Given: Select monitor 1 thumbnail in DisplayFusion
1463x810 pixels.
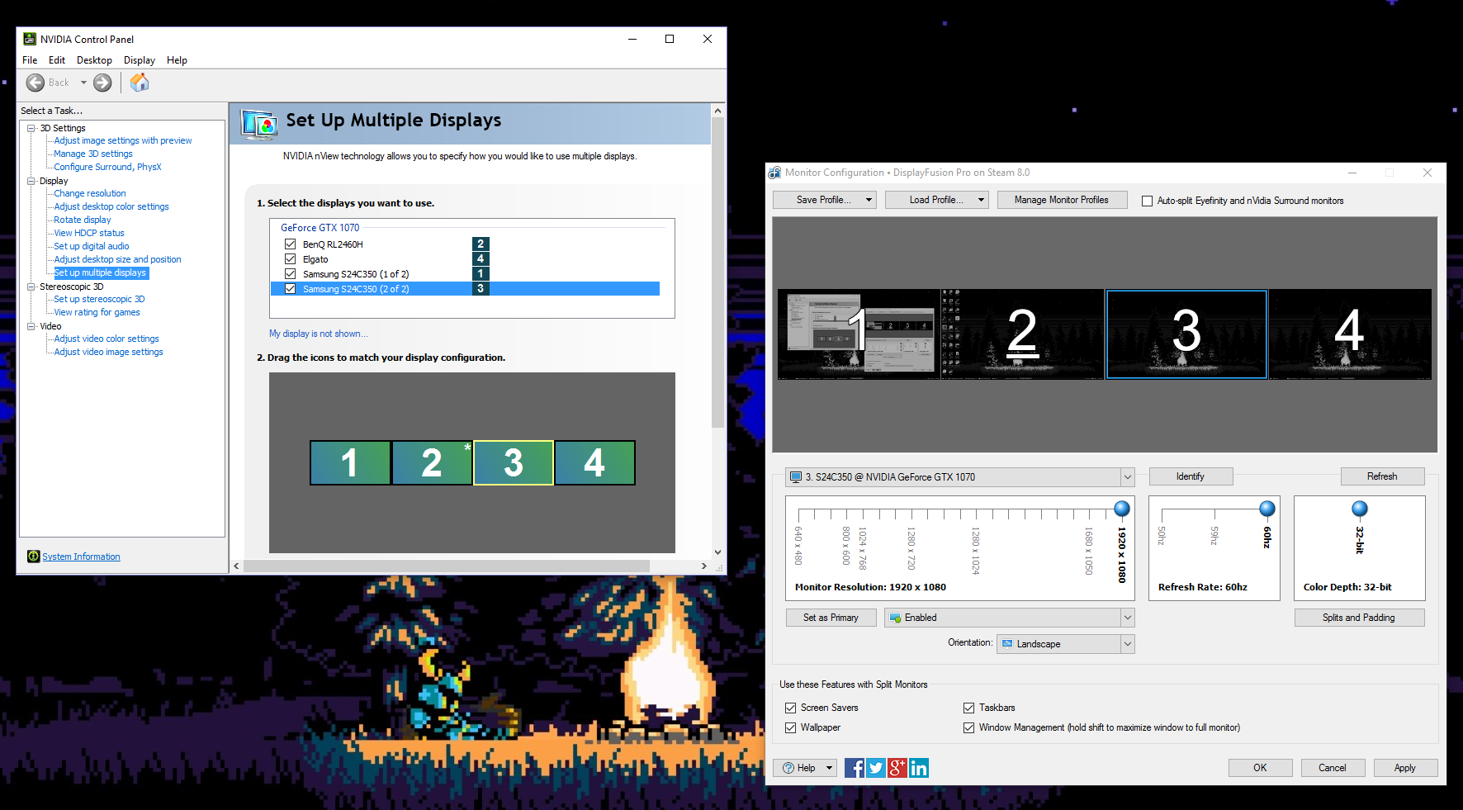Looking at the screenshot, I should pos(859,334).
